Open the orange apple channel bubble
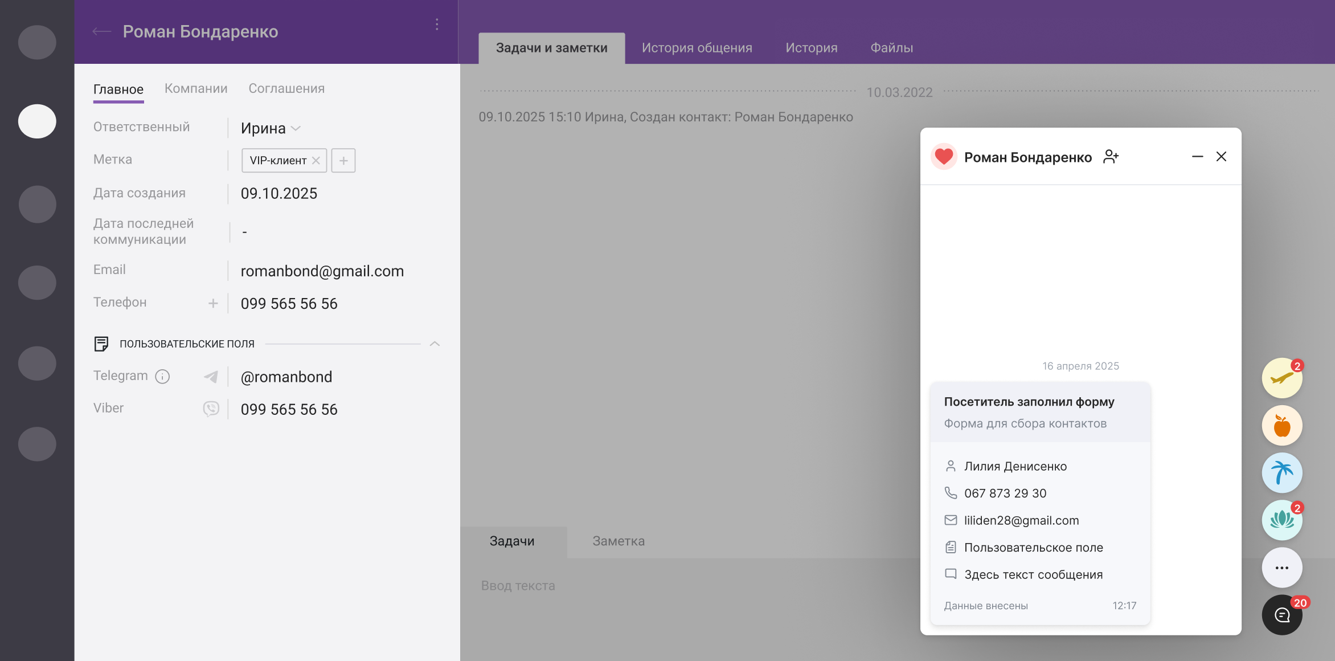Screen dimensions: 1335x661 pos(1281,425)
